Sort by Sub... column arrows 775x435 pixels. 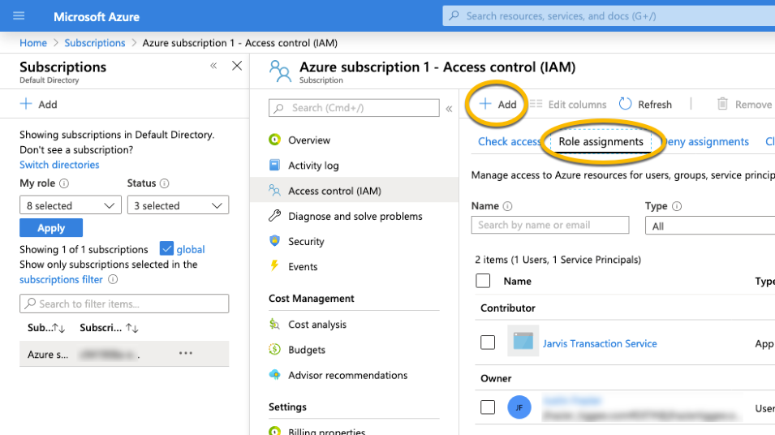tap(58, 328)
